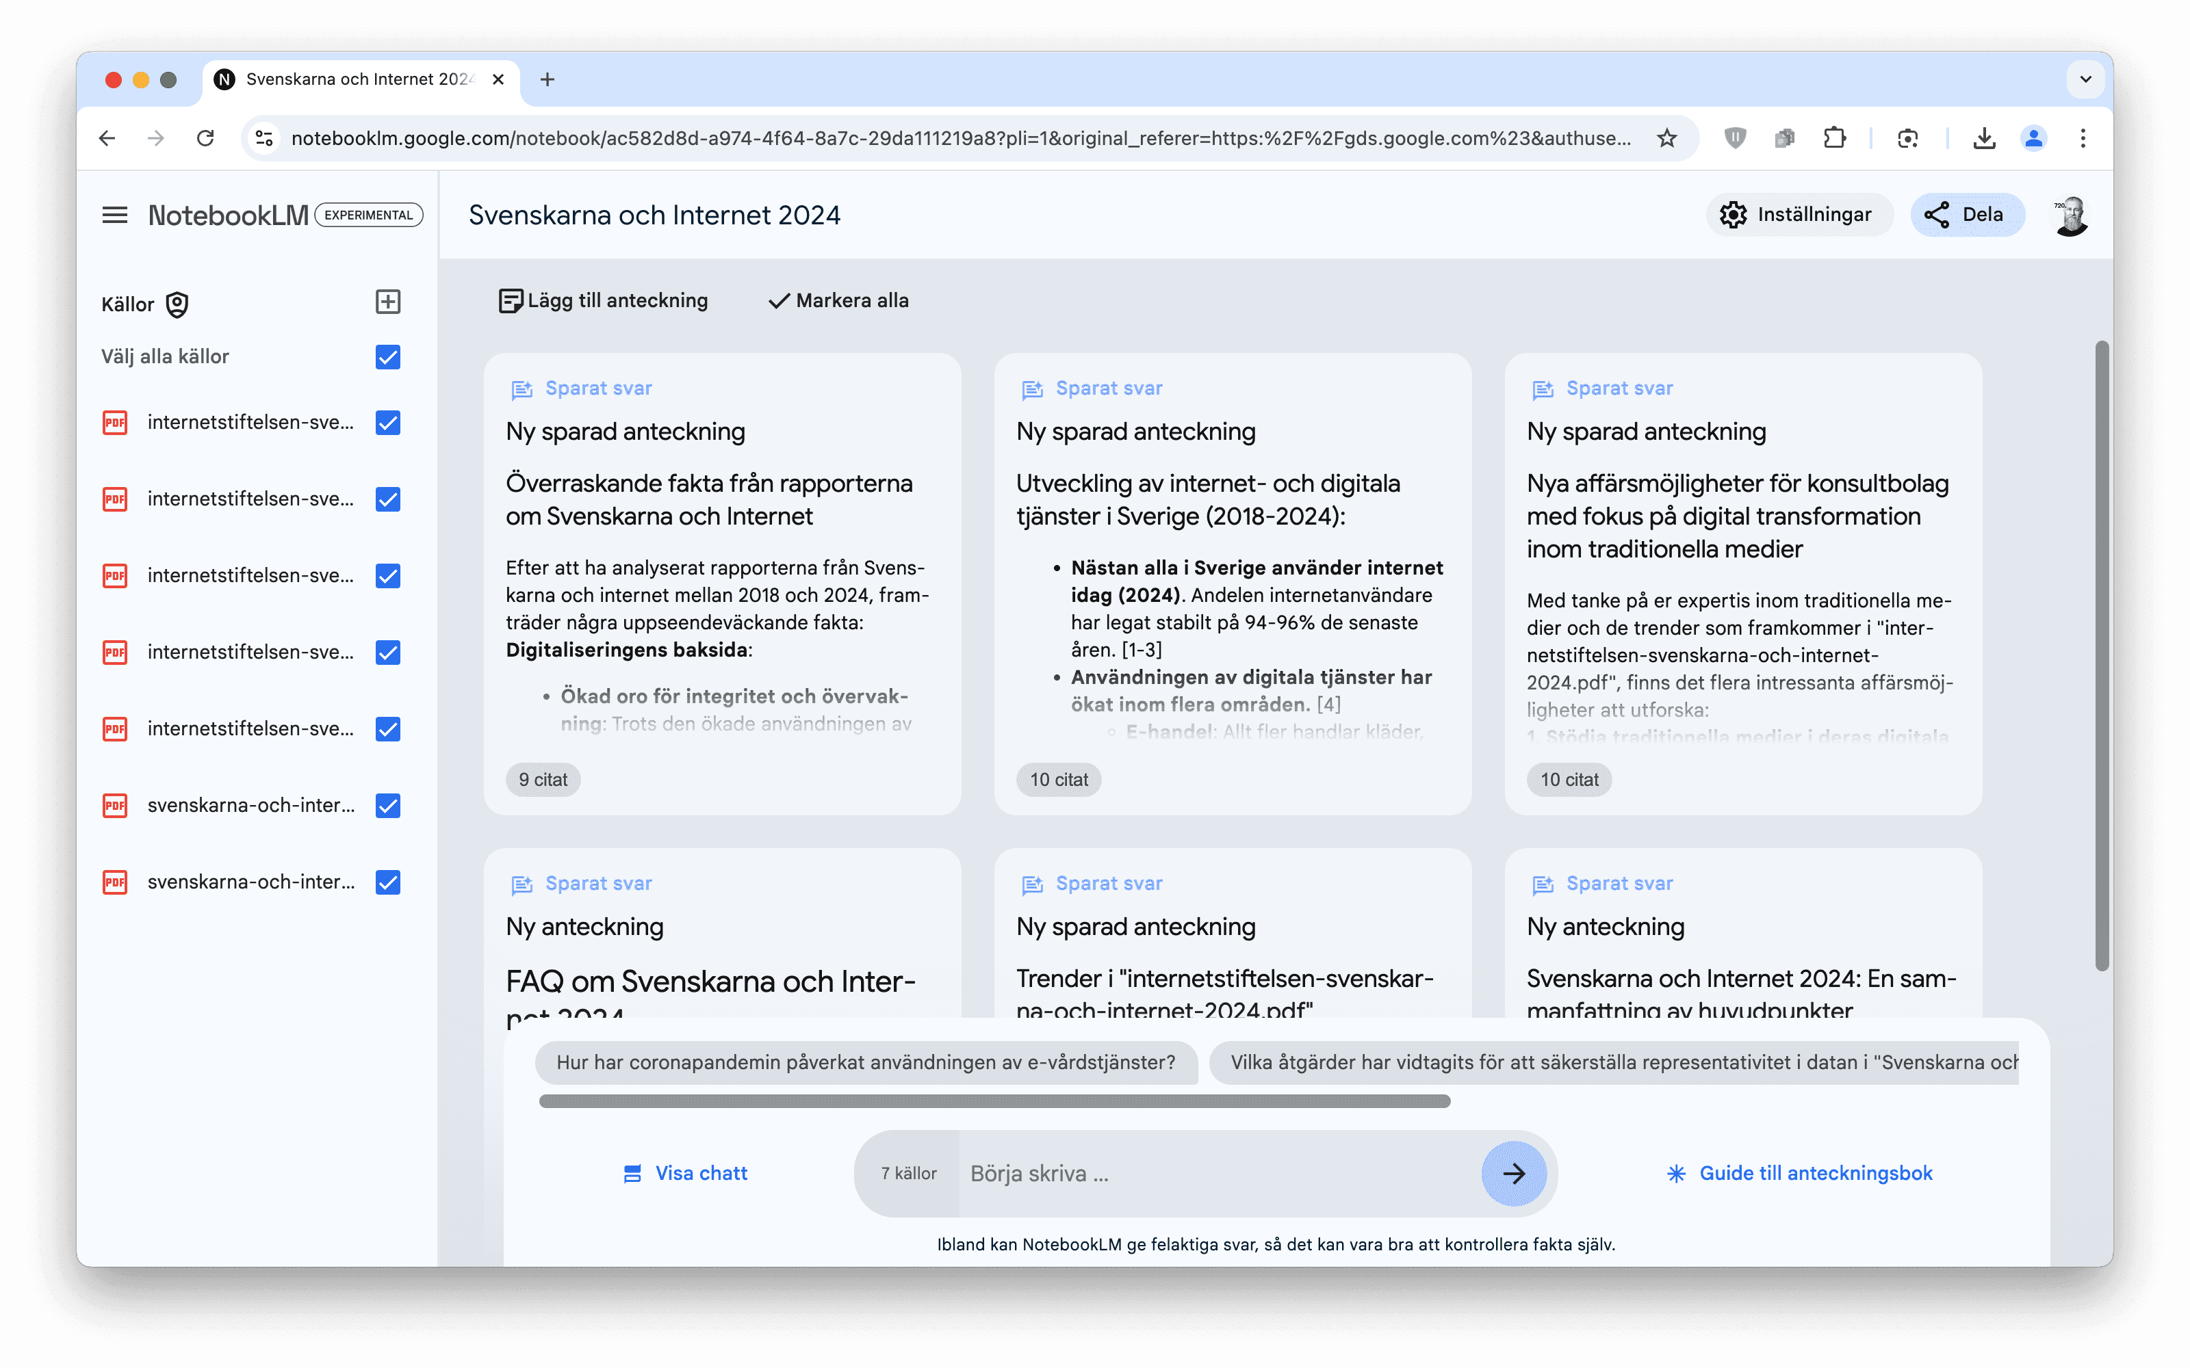The image size is (2190, 1368).
Task: Open Chrome profile icon
Action: click(x=2033, y=137)
